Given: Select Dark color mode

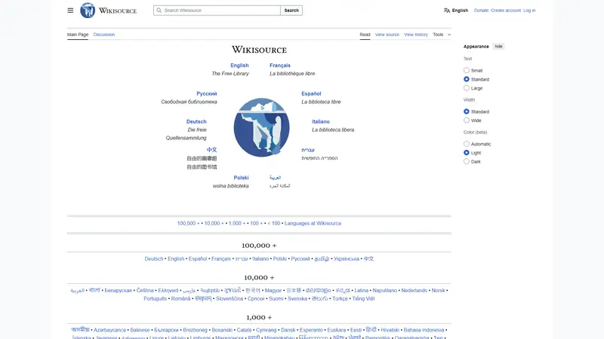Looking at the screenshot, I should (x=467, y=161).
